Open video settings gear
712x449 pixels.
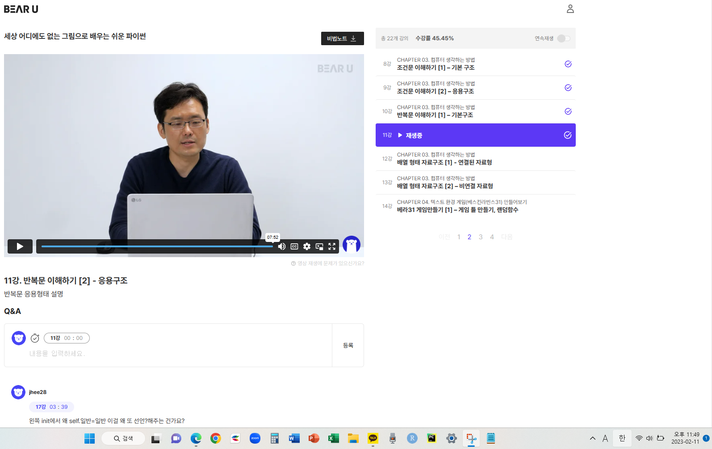click(307, 246)
